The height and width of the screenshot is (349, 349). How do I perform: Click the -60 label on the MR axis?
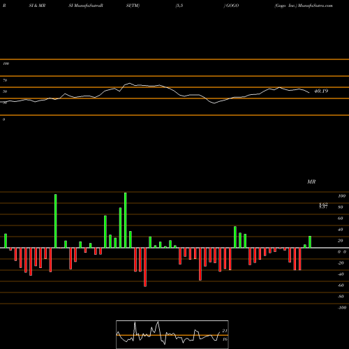tap(341, 285)
